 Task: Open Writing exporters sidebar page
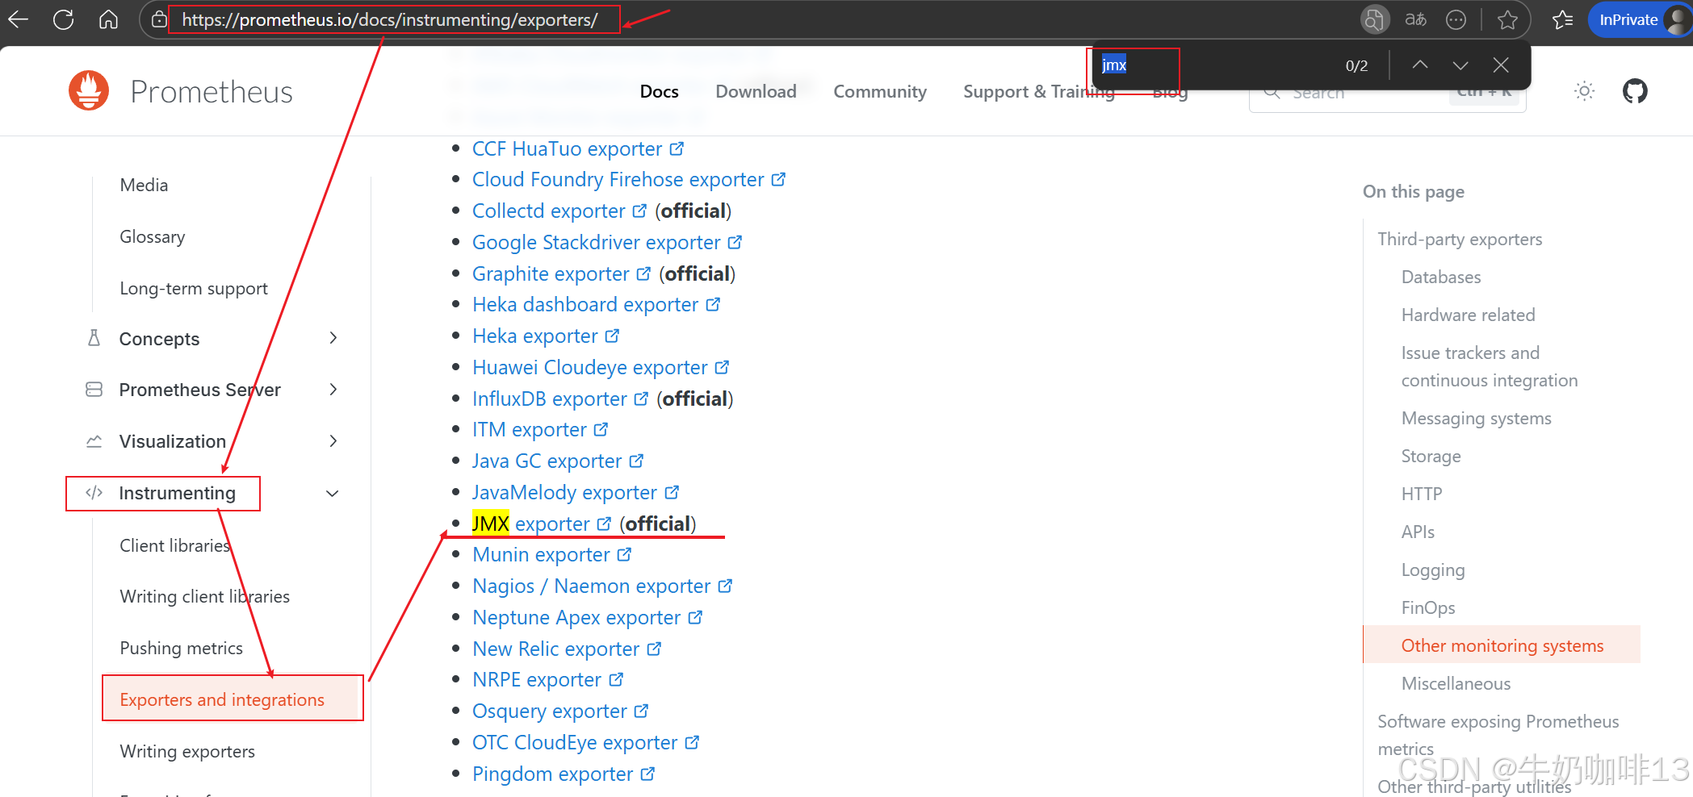[x=187, y=751]
